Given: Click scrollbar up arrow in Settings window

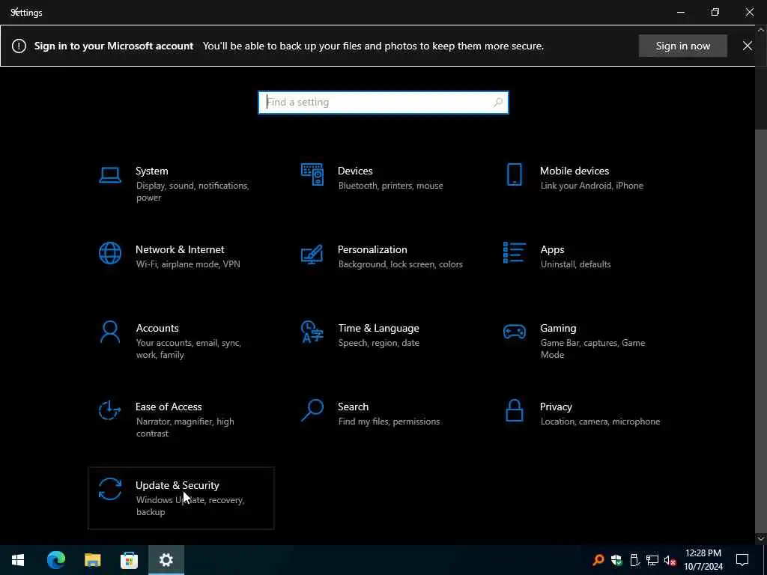Looking at the screenshot, I should click(x=761, y=30).
